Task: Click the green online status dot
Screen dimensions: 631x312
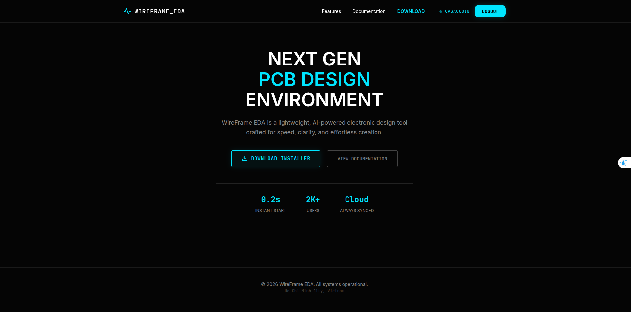Action: pyautogui.click(x=441, y=12)
